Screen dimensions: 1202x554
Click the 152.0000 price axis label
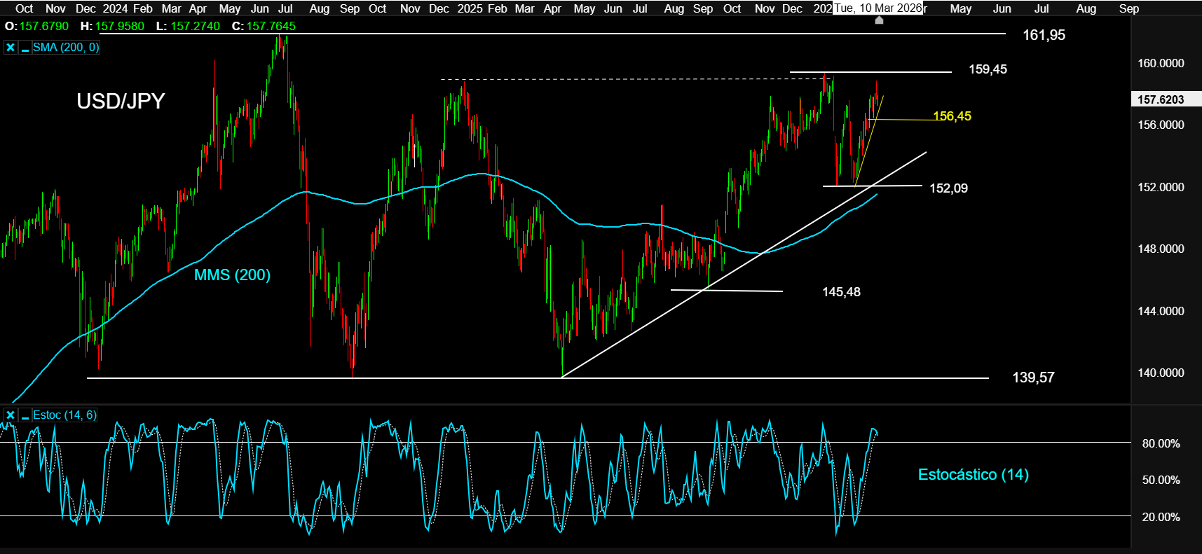[1161, 187]
